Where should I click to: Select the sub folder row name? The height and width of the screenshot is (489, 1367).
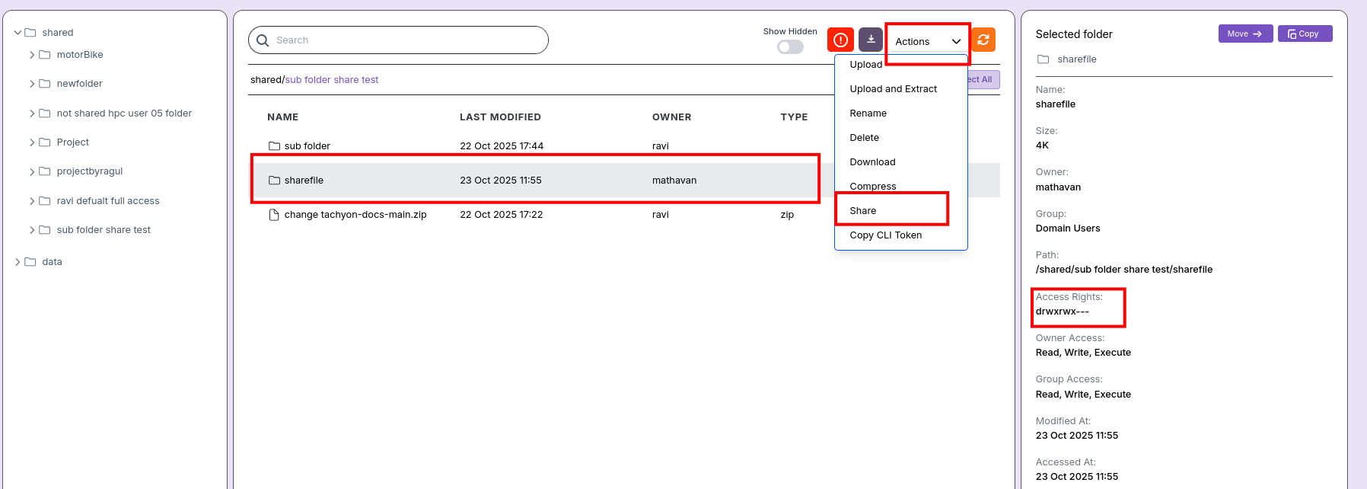[x=307, y=146]
